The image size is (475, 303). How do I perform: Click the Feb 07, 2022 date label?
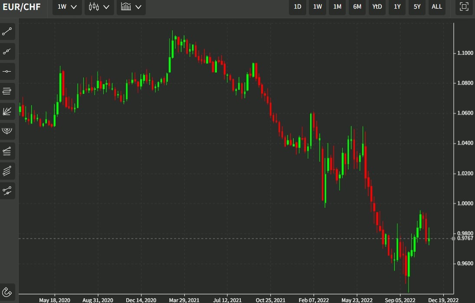314,300
